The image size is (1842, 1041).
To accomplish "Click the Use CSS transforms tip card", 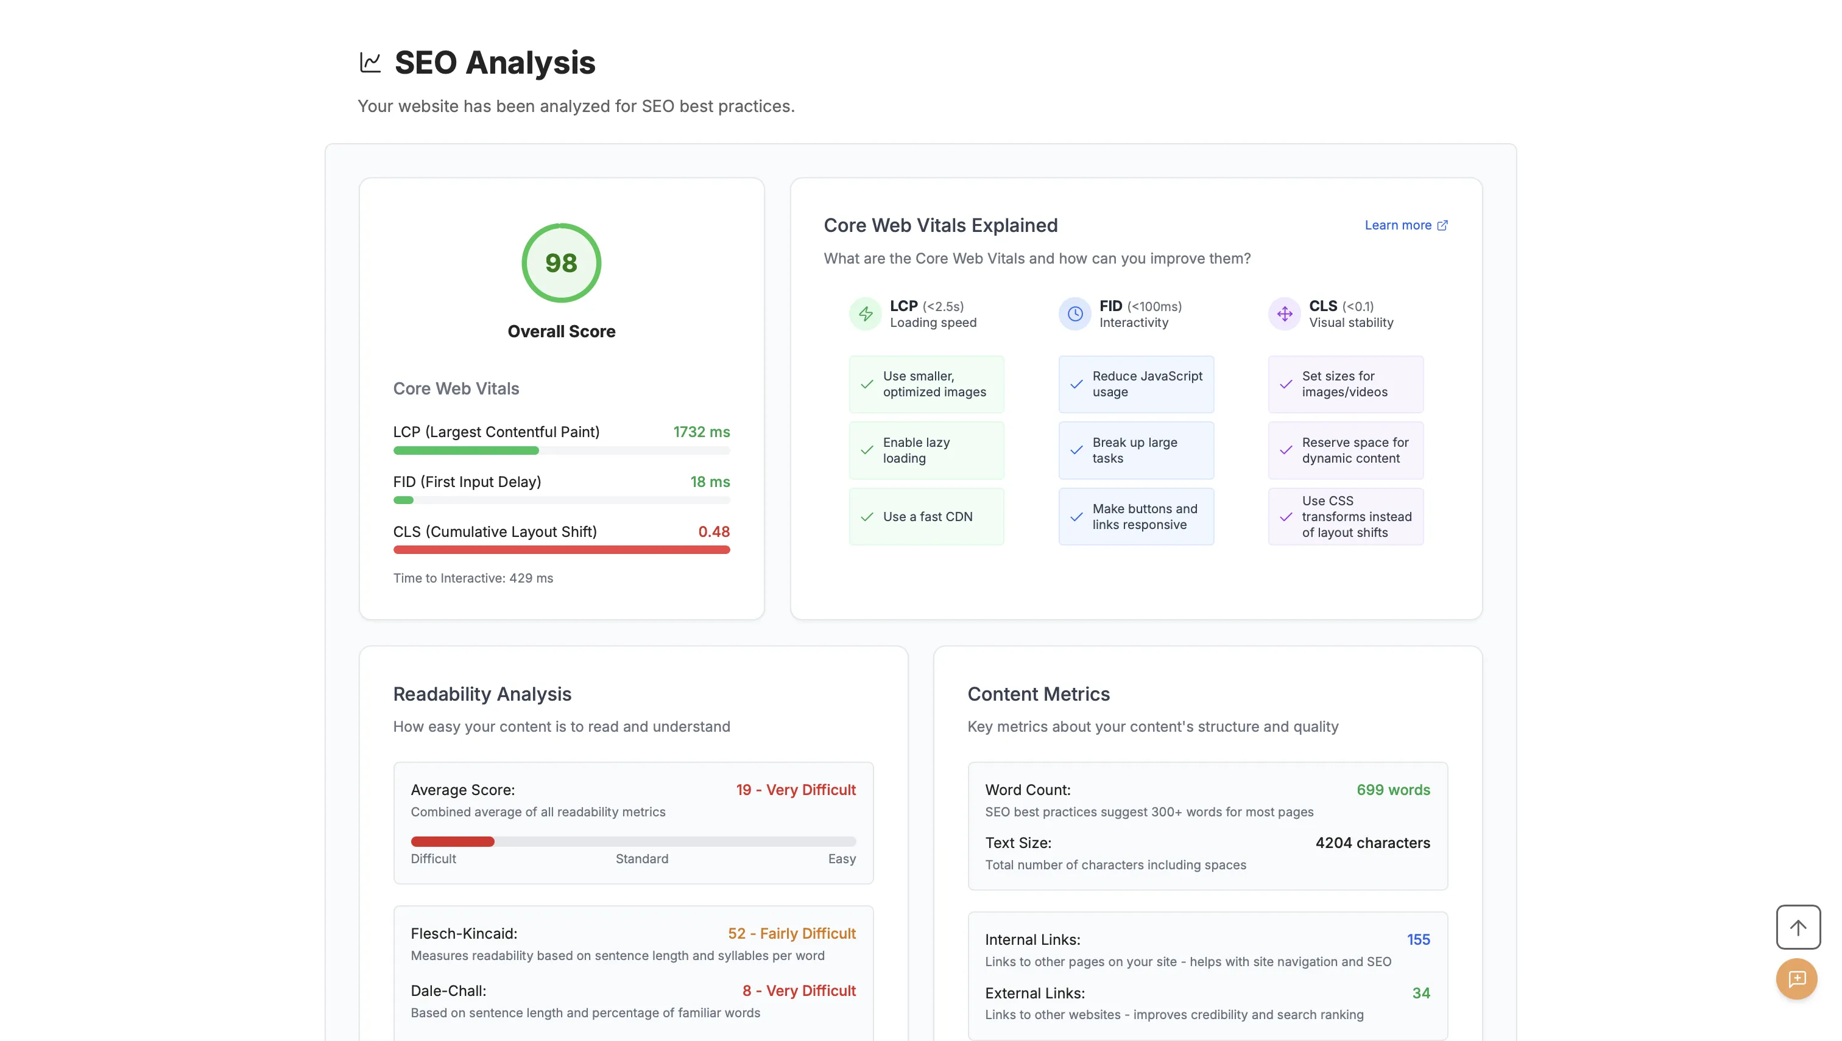I will tap(1346, 517).
